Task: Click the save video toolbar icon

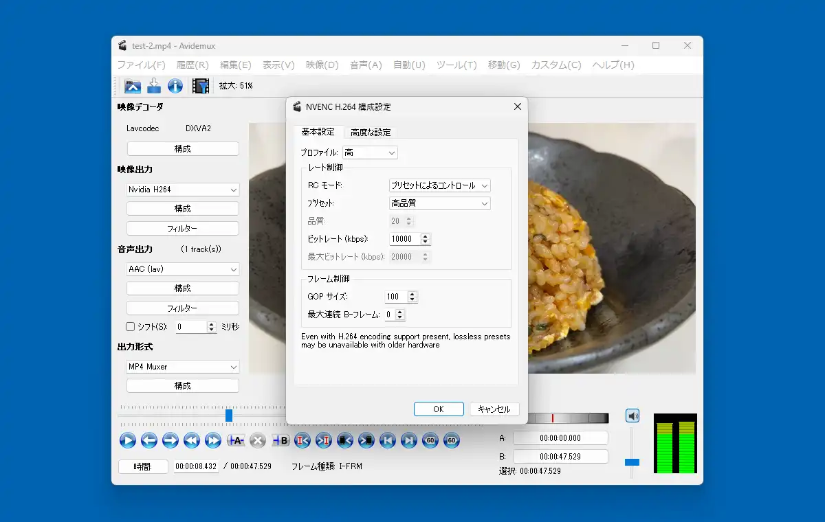Action: (154, 86)
